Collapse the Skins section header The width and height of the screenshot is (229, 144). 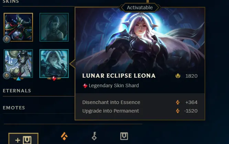[x=11, y=1]
